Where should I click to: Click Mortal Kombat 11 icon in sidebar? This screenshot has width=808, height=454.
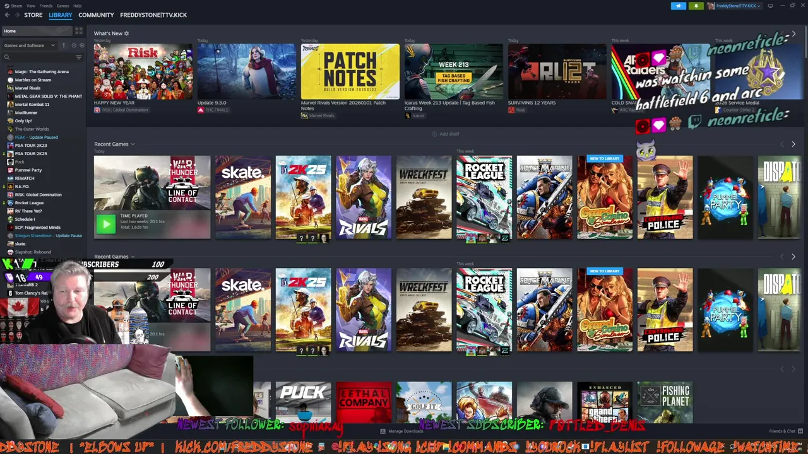[10, 105]
